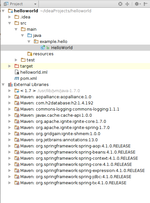Collapse the helloworld project root

pyautogui.click(x=3, y=11)
